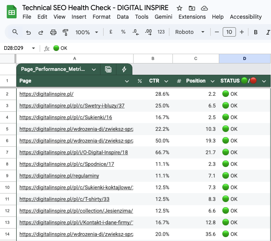Redo the last action
This screenshot has height=241, width=271.
click(41, 32)
